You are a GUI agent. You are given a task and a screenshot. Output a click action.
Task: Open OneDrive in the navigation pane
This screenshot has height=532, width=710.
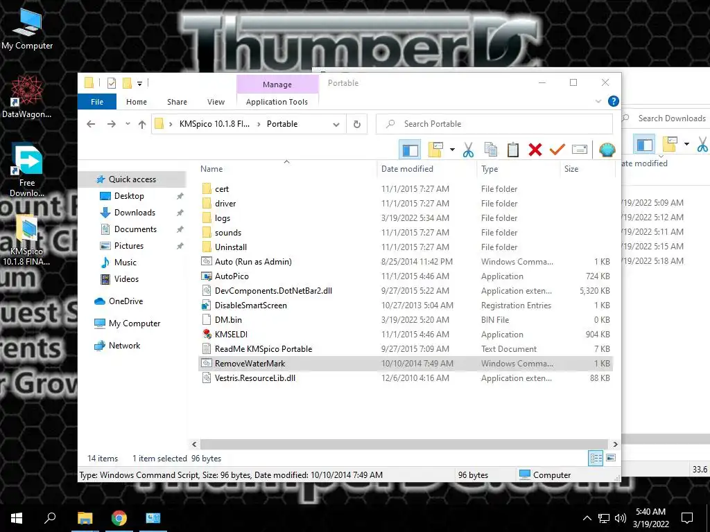point(125,301)
